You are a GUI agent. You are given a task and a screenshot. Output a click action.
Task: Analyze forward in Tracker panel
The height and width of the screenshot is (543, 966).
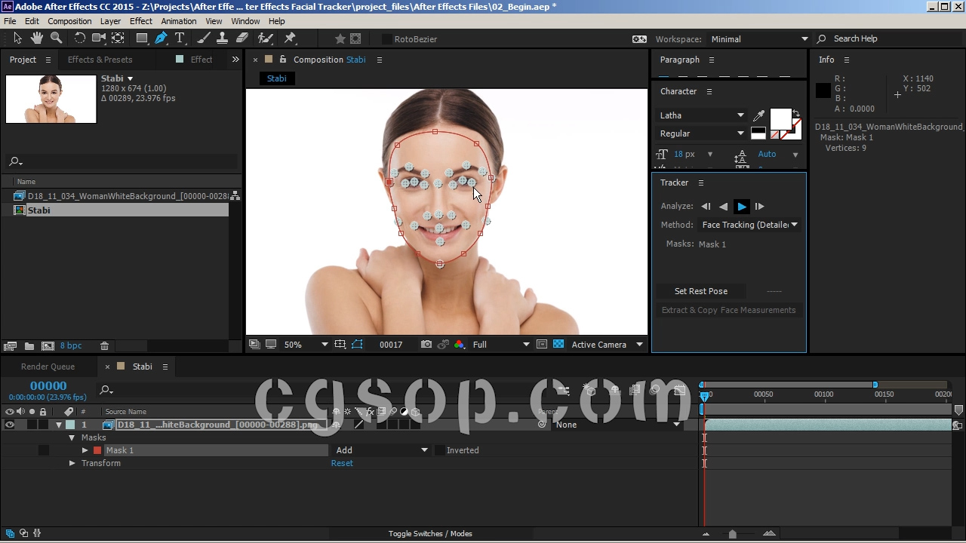742,206
